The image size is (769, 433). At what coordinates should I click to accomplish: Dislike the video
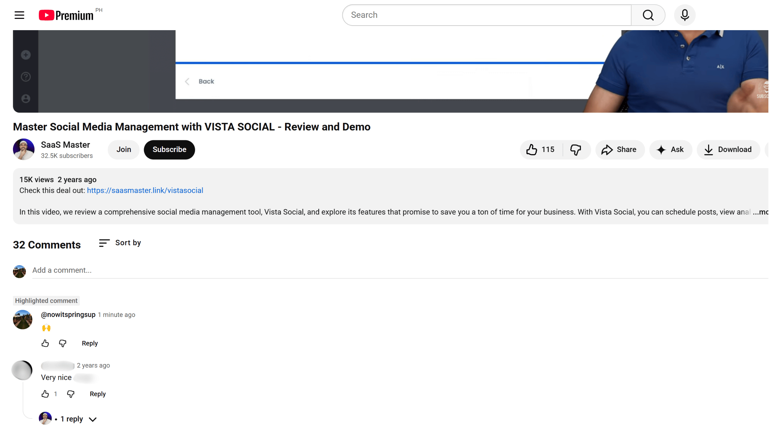tap(576, 150)
